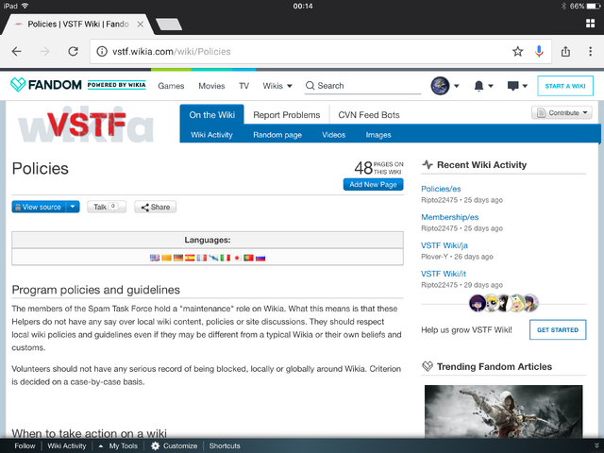Image resolution: width=604 pixels, height=453 pixels.
Task: Select the Spanish flag language
Action: (190, 258)
